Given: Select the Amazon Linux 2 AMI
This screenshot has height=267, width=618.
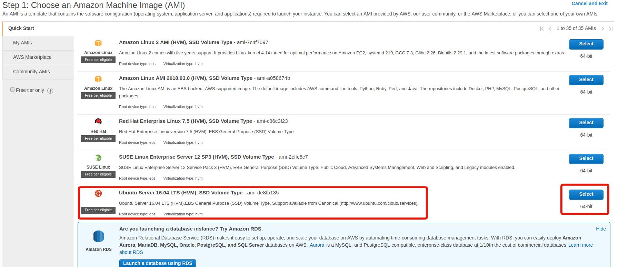Looking at the screenshot, I should [x=586, y=44].
